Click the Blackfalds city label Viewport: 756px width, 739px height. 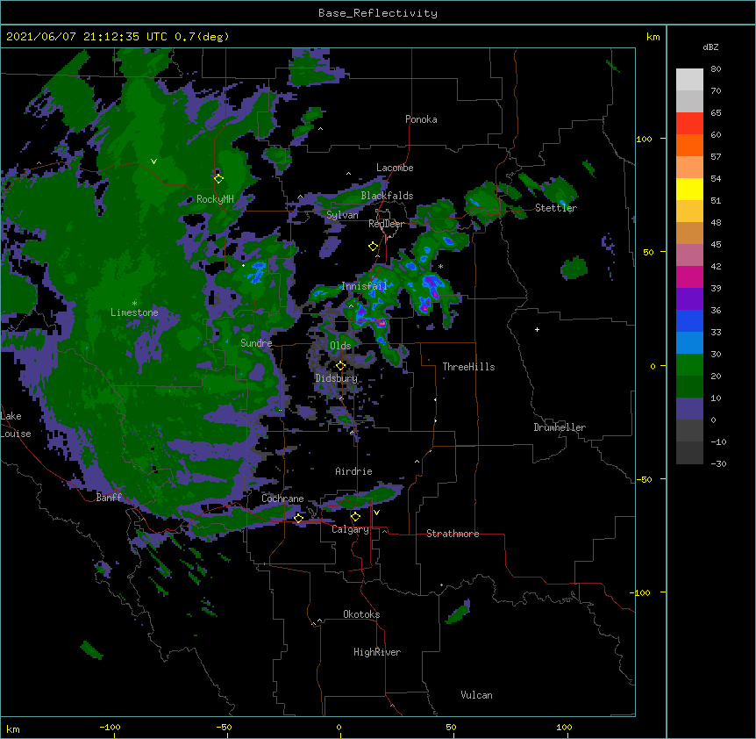pos(387,196)
